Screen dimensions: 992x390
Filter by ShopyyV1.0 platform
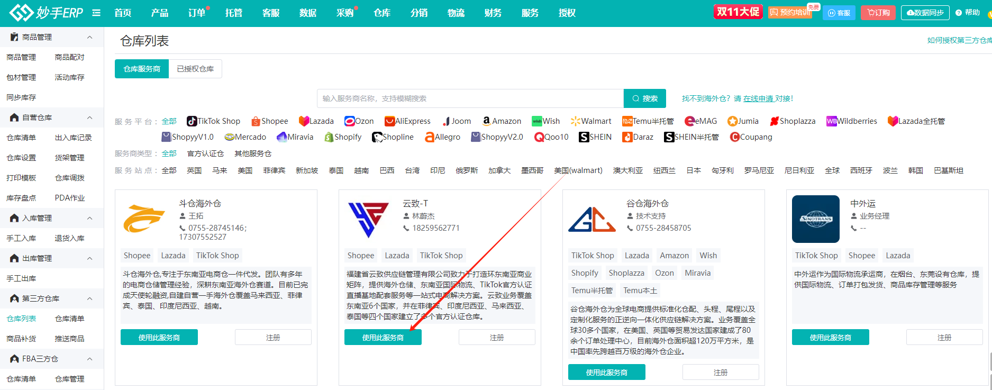(187, 137)
